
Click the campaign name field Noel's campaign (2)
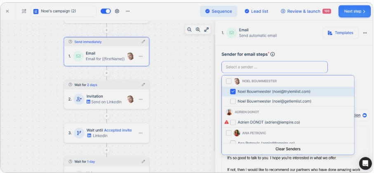[64, 11]
